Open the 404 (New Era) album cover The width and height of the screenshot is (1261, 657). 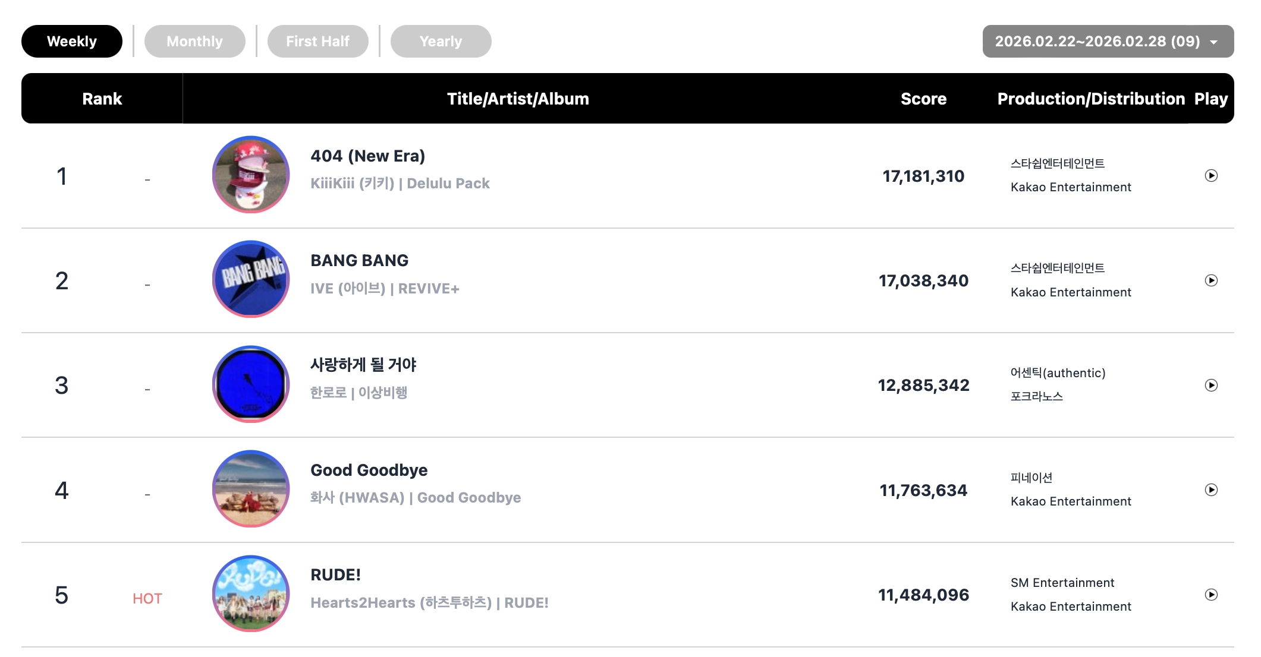[x=251, y=175]
